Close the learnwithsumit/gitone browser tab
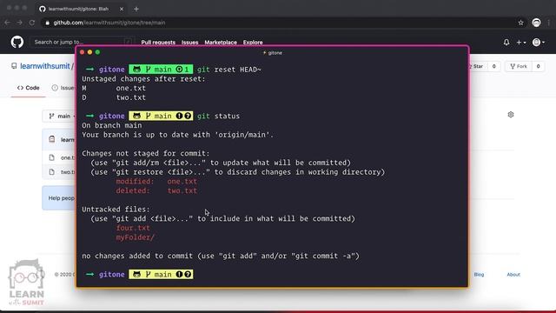This screenshot has width=556, height=313. [122, 9]
